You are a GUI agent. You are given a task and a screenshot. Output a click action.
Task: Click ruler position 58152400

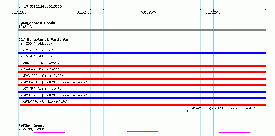84,12
